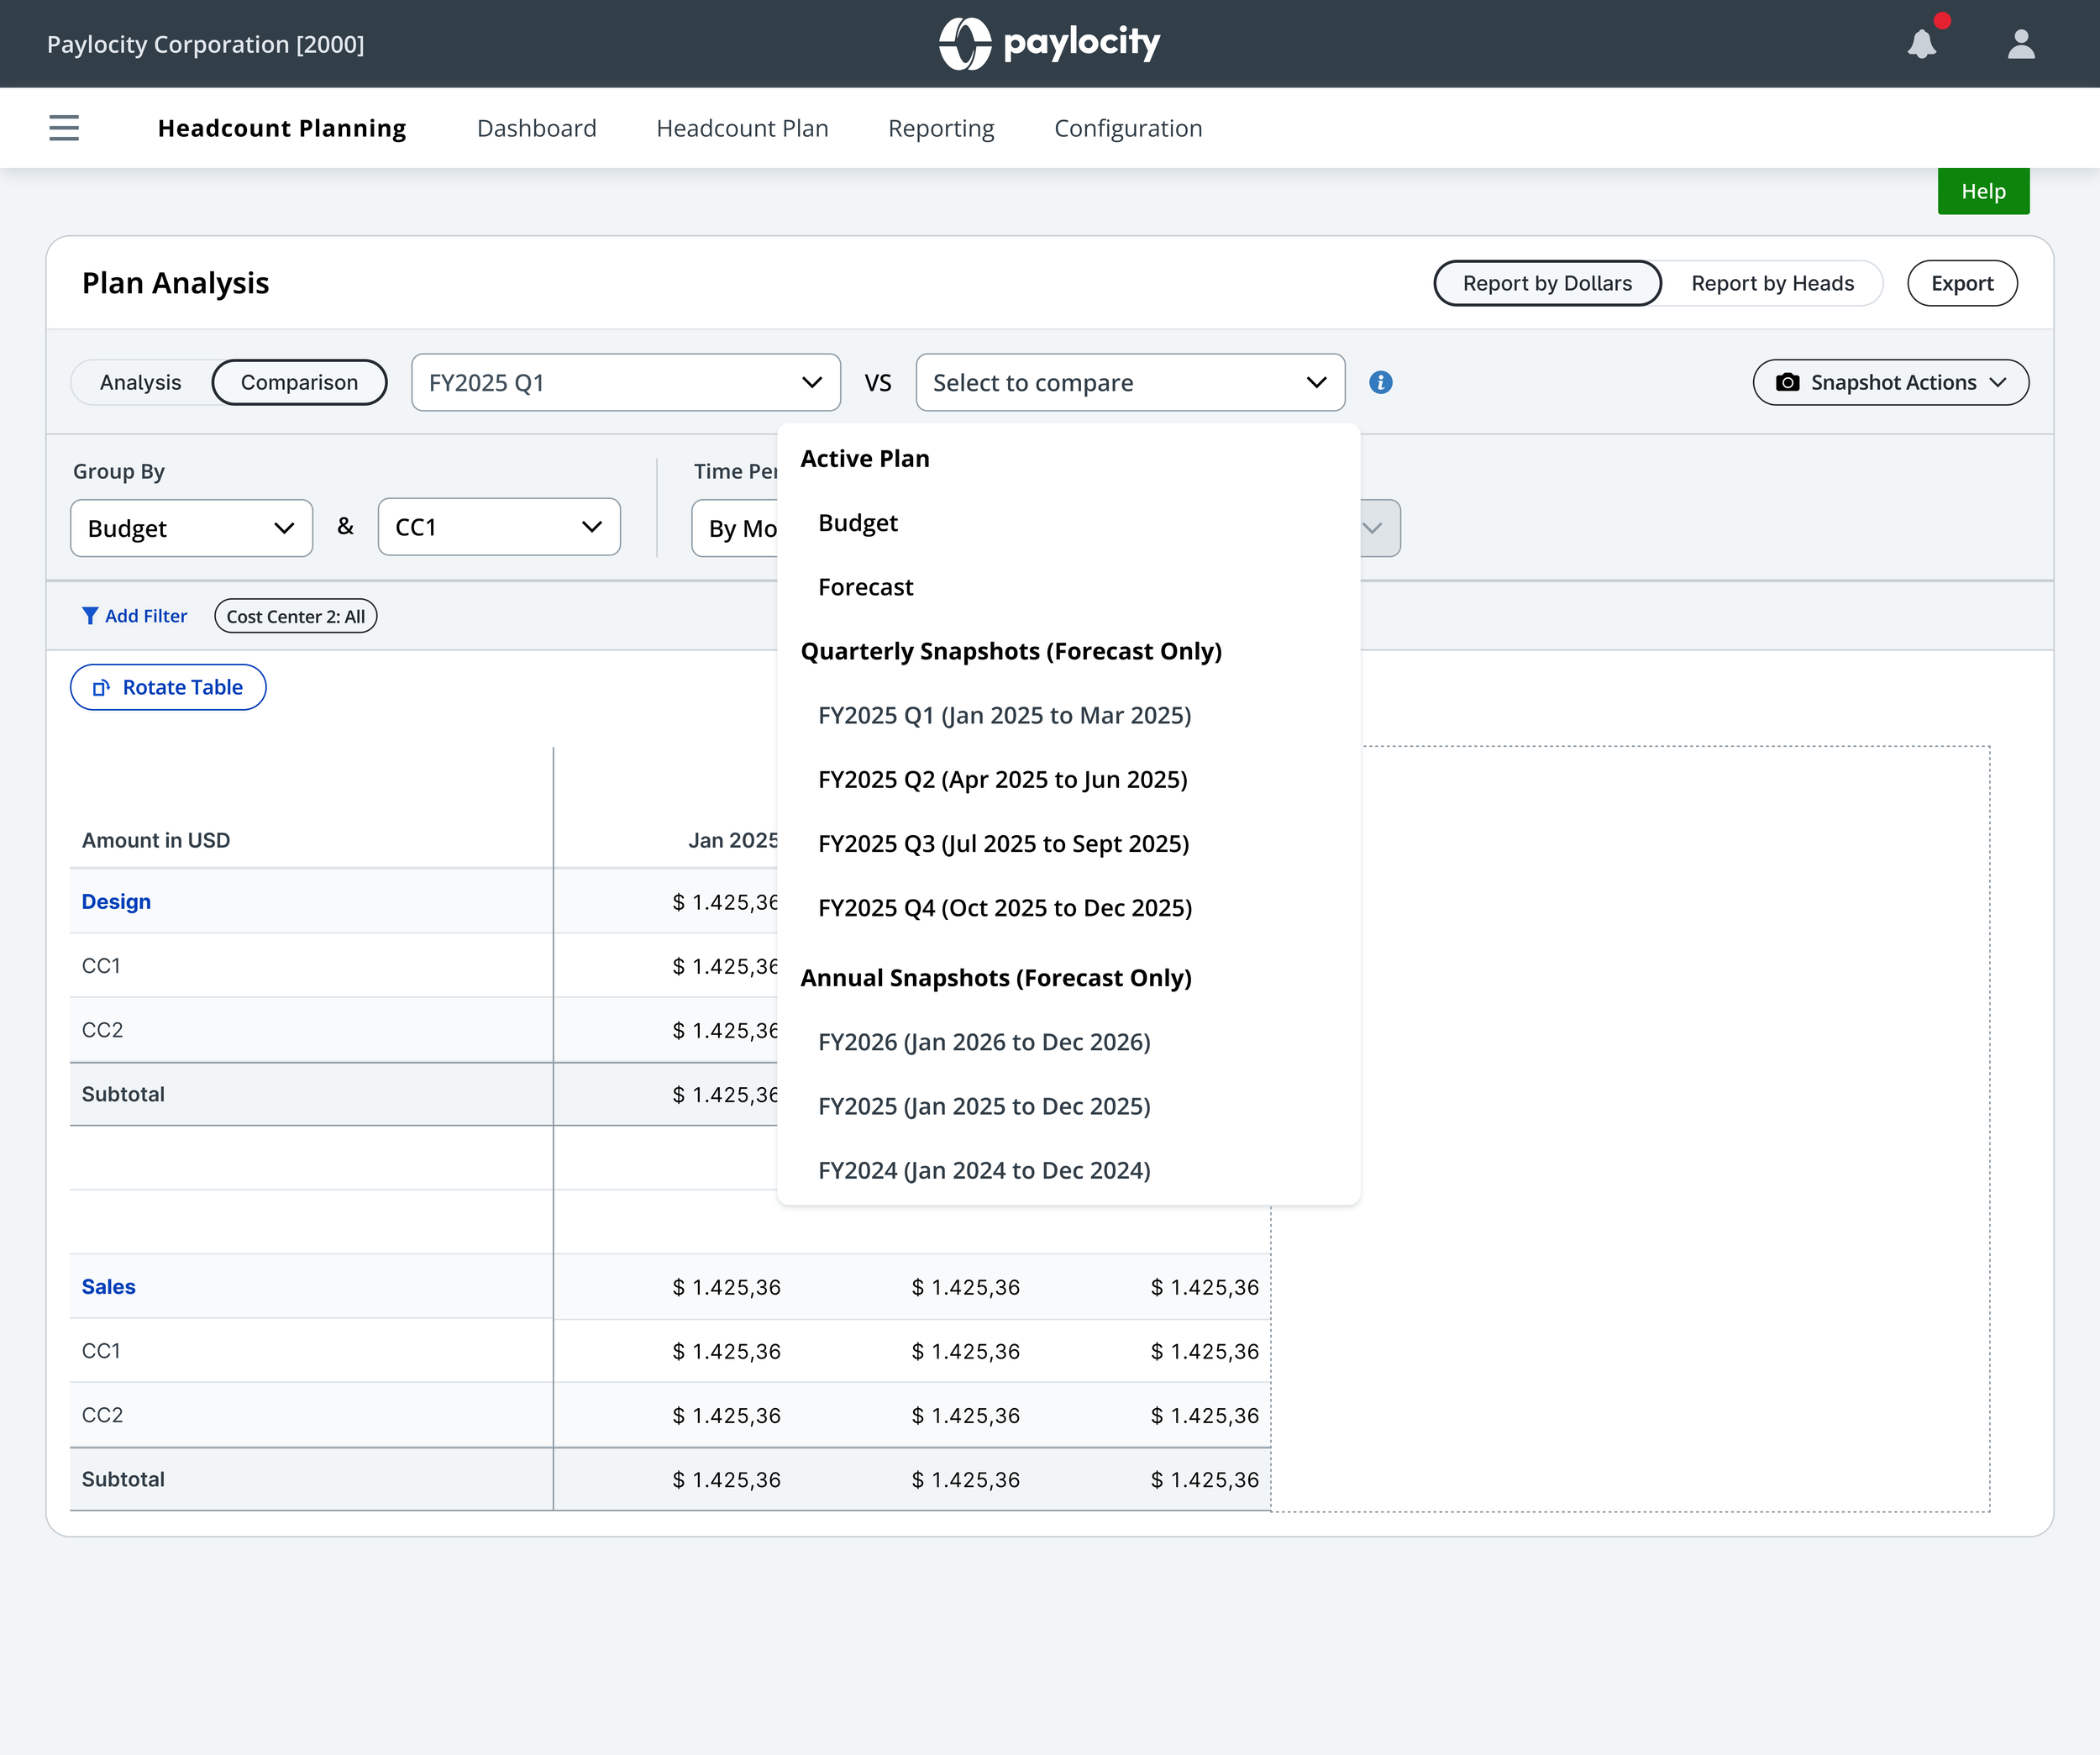The height and width of the screenshot is (1755, 2100).
Task: Click the Rotate Table button
Action: [168, 688]
